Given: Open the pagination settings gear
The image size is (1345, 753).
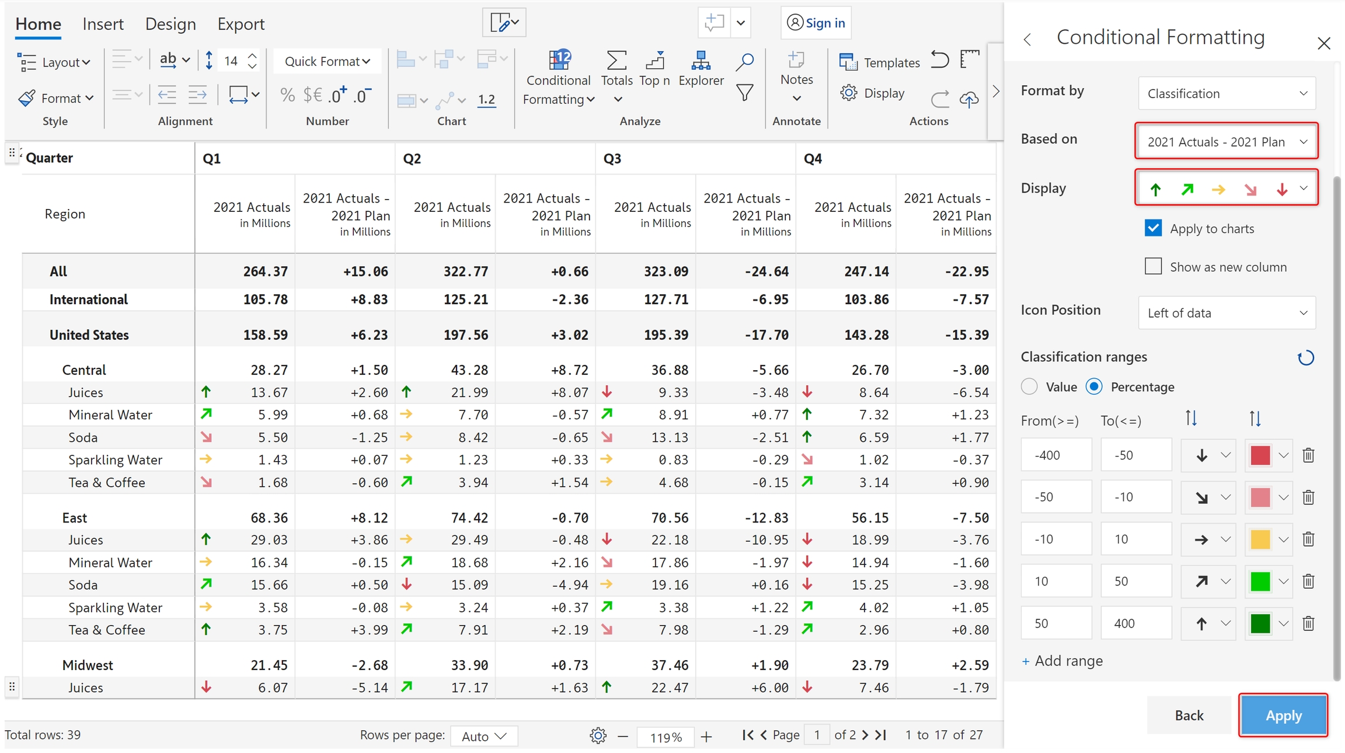Looking at the screenshot, I should pos(598,735).
